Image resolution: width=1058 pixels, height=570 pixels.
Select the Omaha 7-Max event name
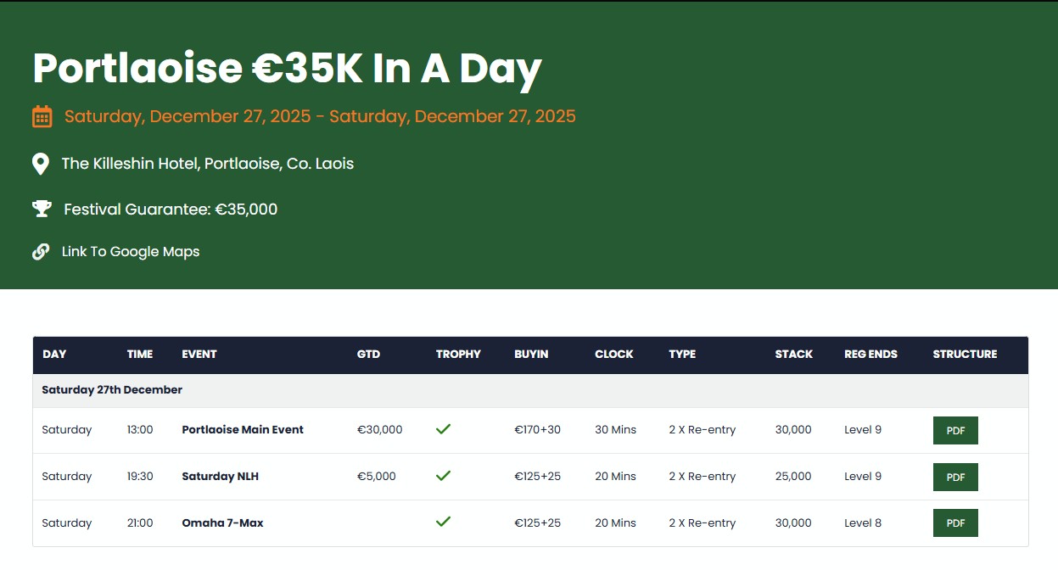[222, 523]
